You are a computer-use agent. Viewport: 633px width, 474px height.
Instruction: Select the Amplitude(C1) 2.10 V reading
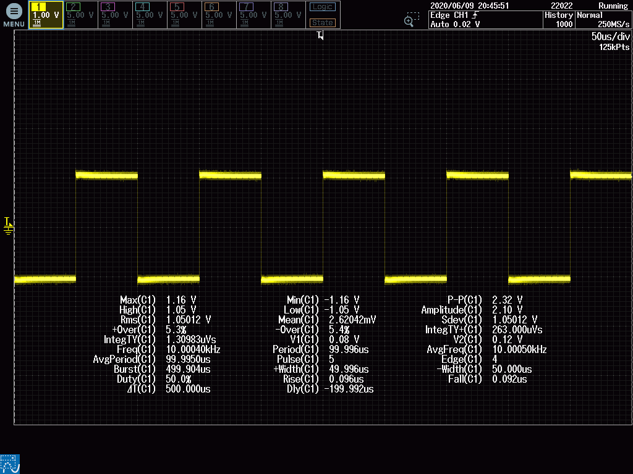[x=472, y=310]
